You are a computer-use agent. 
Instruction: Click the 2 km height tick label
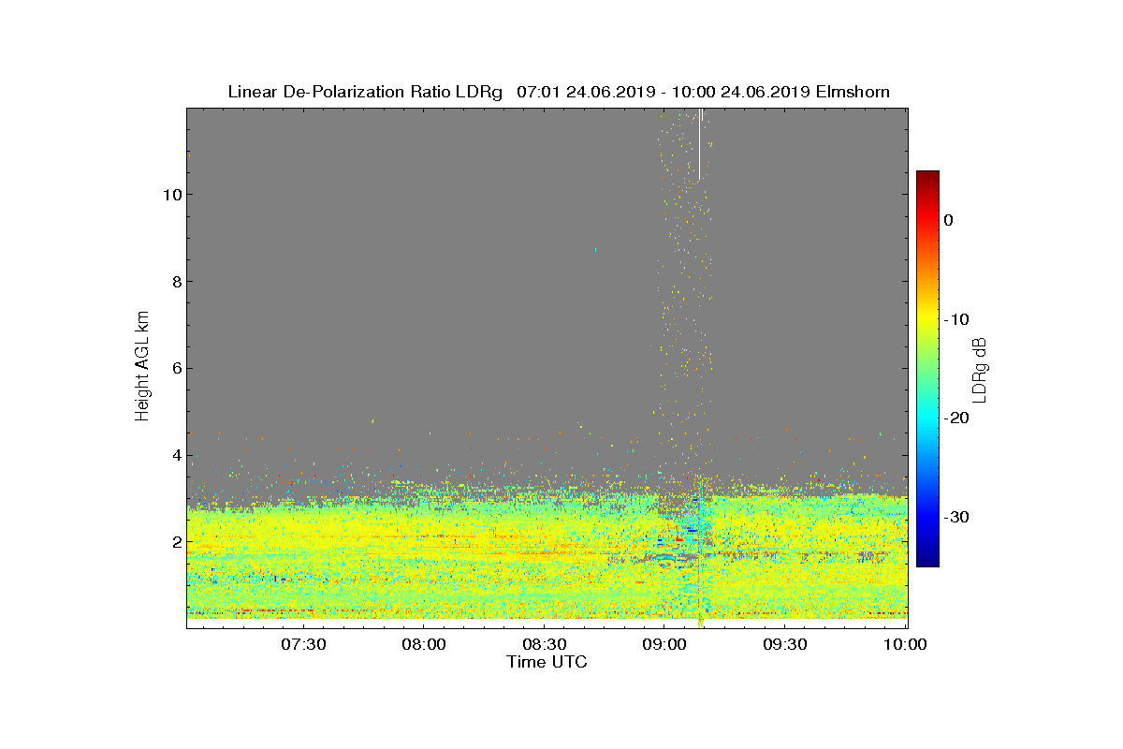tap(175, 542)
